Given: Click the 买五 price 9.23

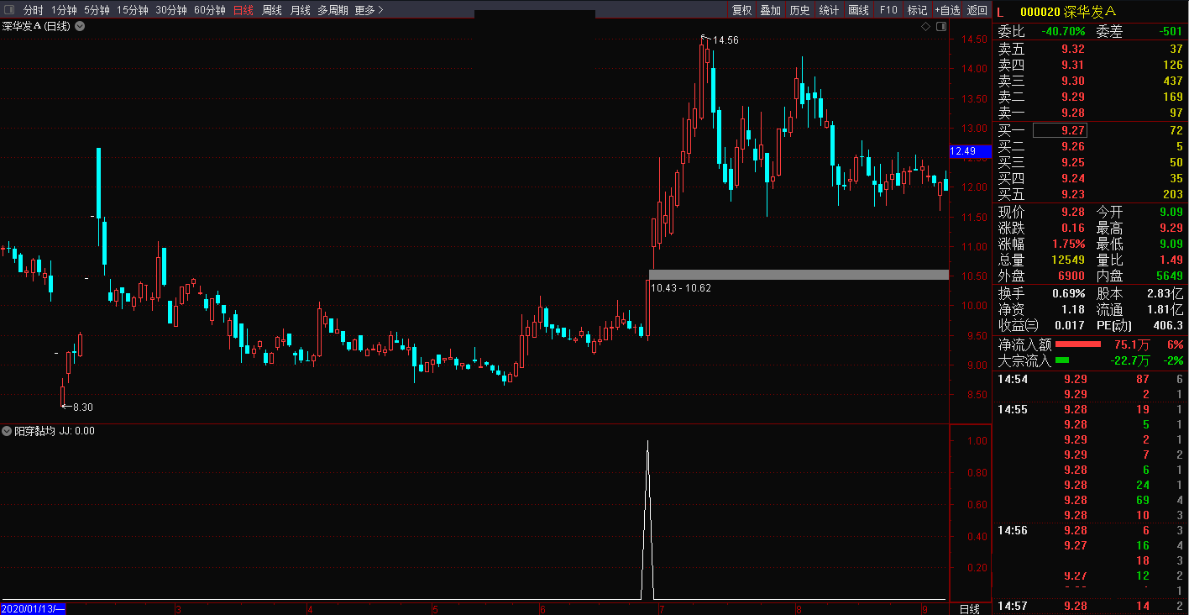Looking at the screenshot, I should coord(1073,194).
